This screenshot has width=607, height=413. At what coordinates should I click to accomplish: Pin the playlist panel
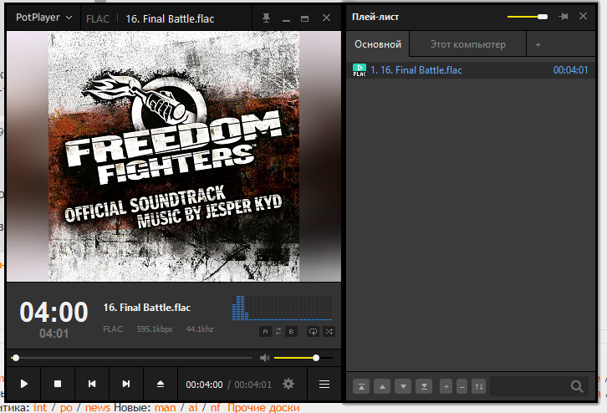pos(564,16)
